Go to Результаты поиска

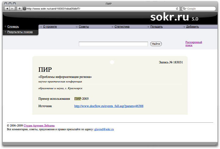20,32
